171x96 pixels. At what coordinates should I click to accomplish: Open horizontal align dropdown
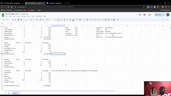tap(88, 20)
